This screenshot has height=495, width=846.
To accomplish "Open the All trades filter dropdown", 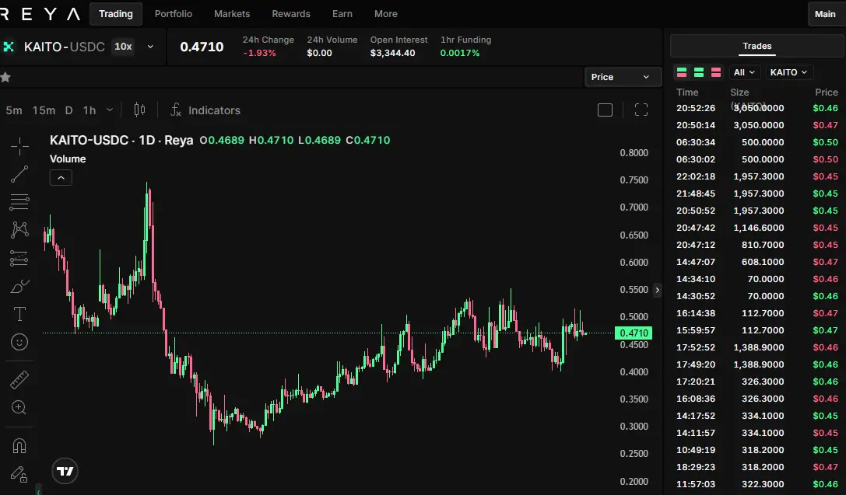I will [x=745, y=72].
